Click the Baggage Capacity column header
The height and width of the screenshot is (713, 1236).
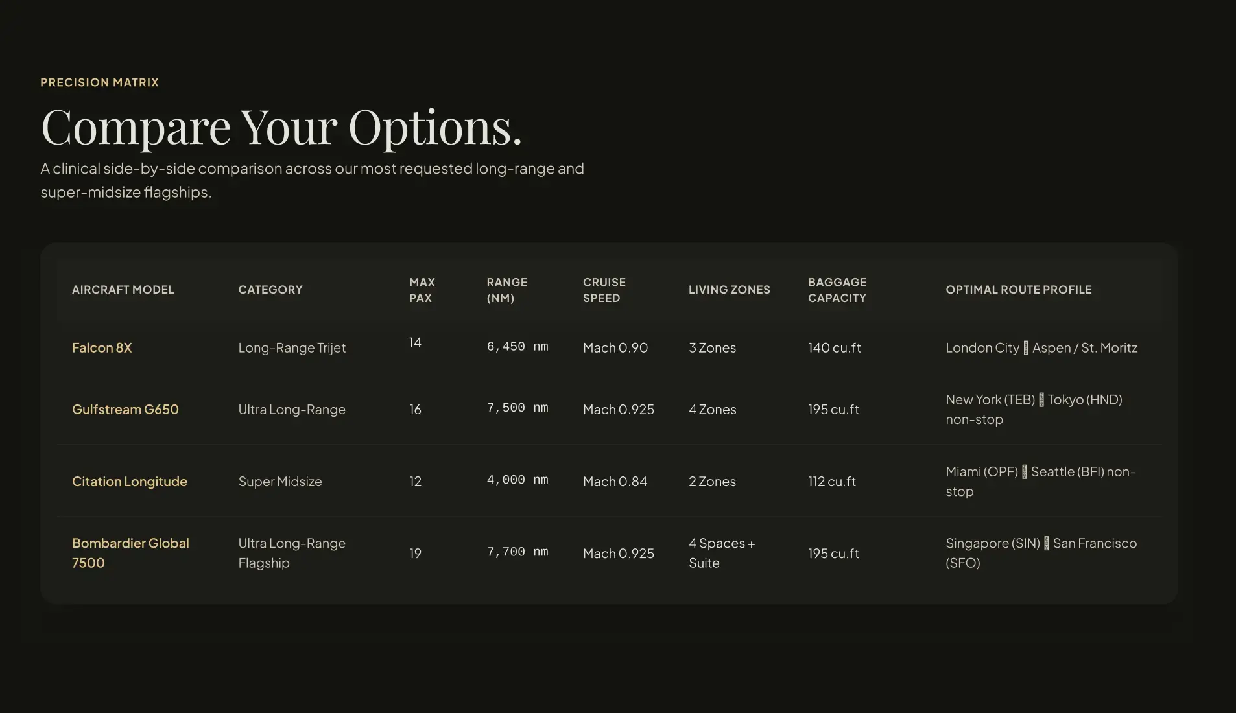(x=837, y=290)
